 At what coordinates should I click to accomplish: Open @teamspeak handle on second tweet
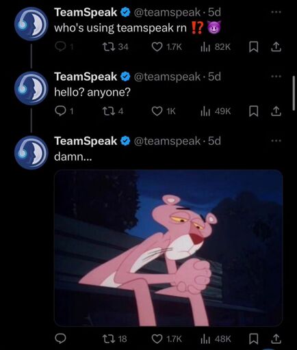click(x=167, y=77)
